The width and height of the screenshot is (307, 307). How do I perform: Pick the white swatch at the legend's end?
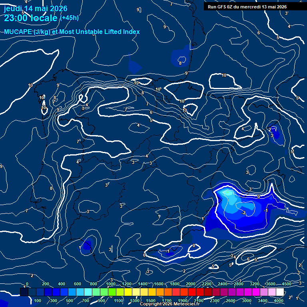click(280, 292)
